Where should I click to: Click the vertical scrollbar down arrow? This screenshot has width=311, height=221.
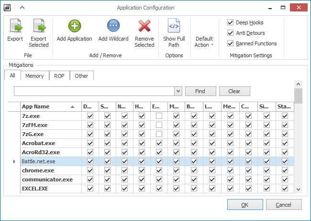coord(298,189)
